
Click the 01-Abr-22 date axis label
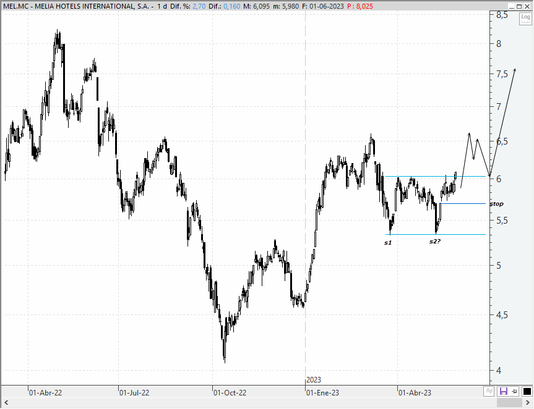click(x=46, y=393)
